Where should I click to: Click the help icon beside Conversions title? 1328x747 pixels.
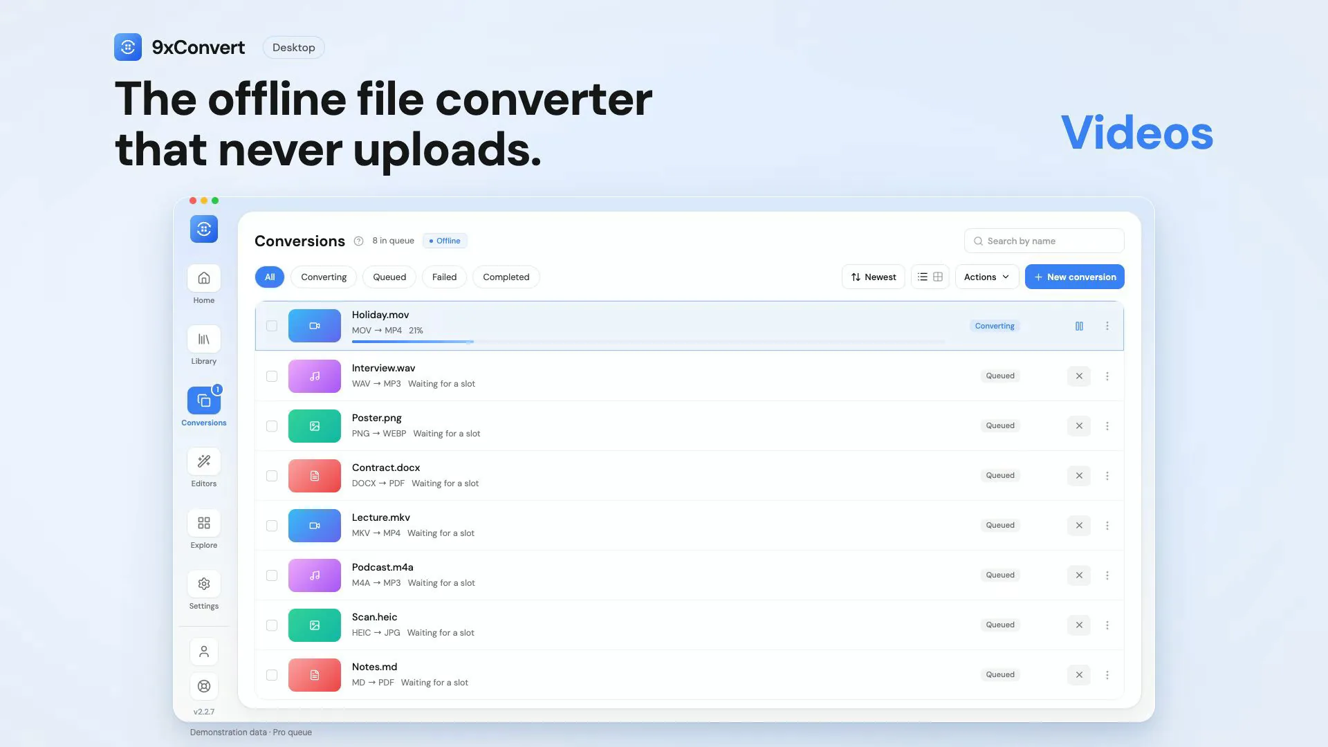tap(358, 241)
